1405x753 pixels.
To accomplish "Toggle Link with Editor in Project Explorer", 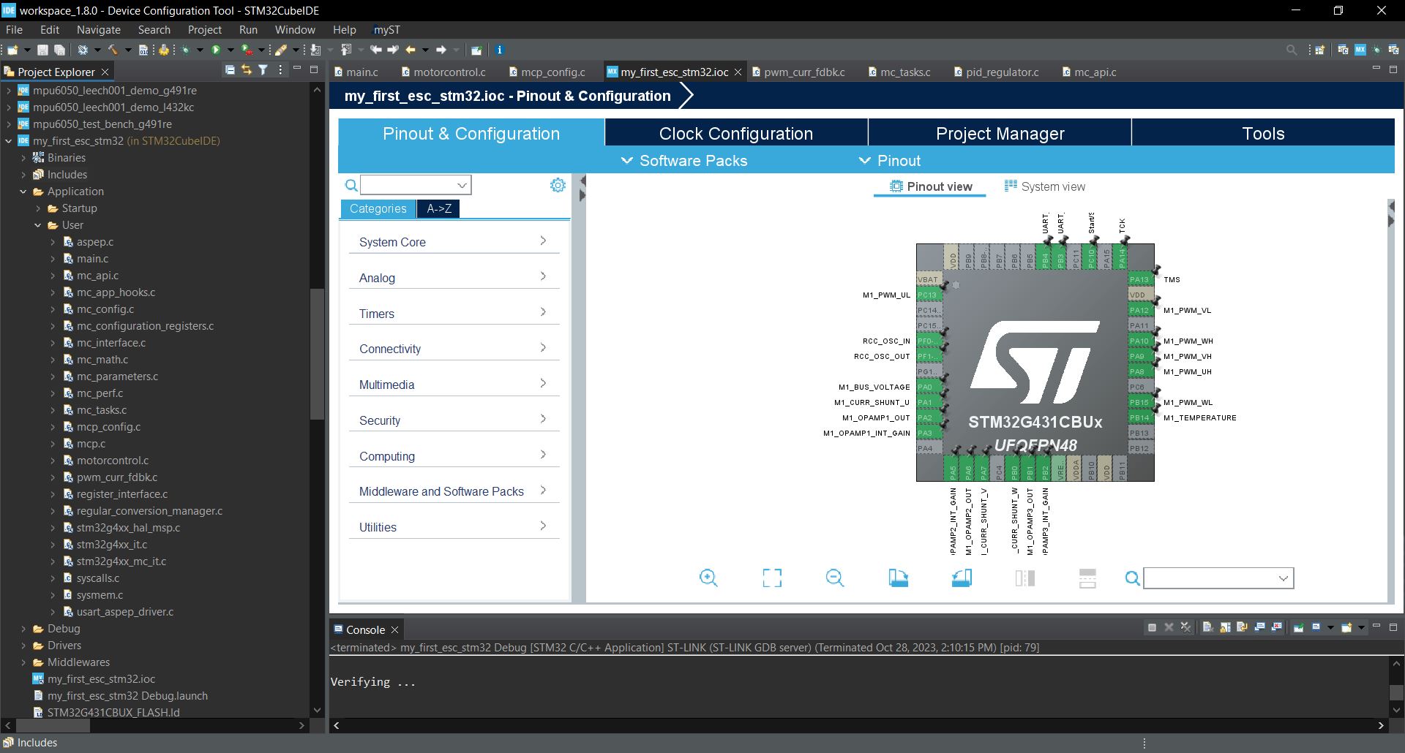I will (246, 70).
